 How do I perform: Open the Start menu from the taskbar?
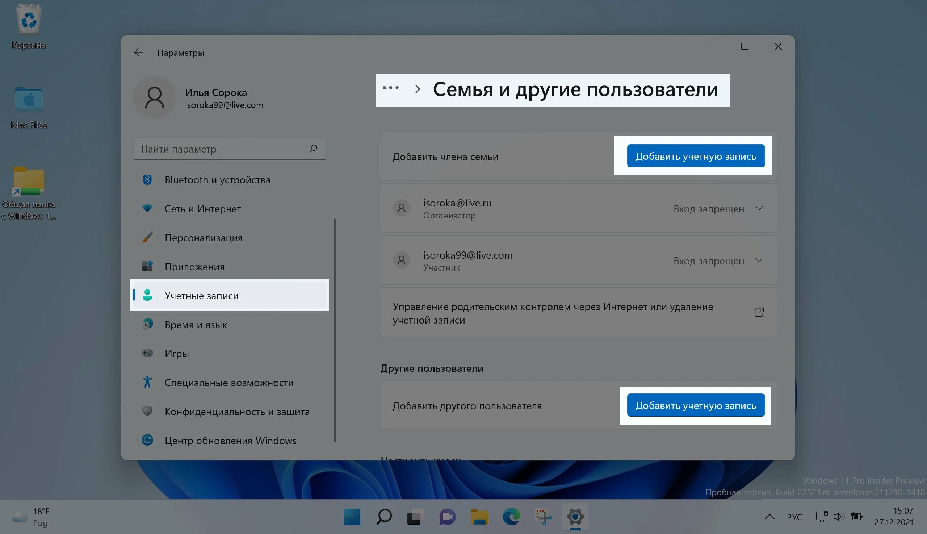352,517
